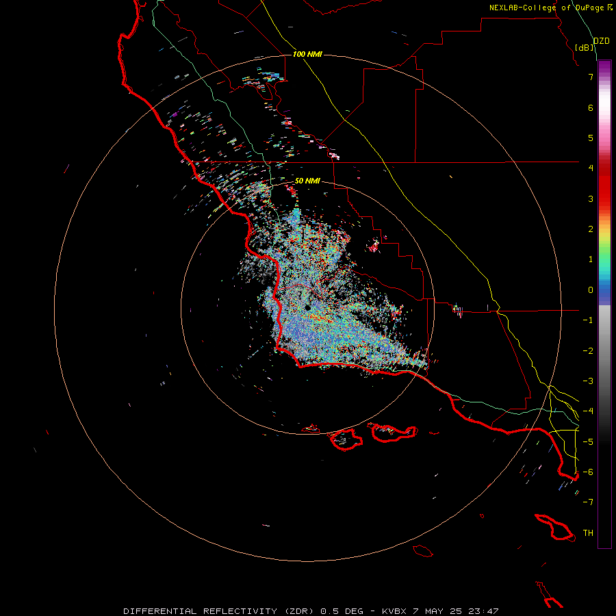Click the 2 dB value on the scale
This screenshot has width=616, height=616.
(x=591, y=229)
